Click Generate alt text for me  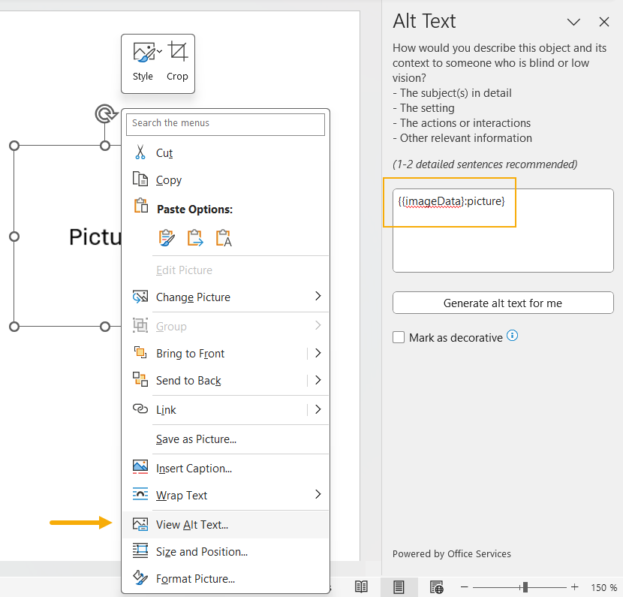(x=503, y=303)
